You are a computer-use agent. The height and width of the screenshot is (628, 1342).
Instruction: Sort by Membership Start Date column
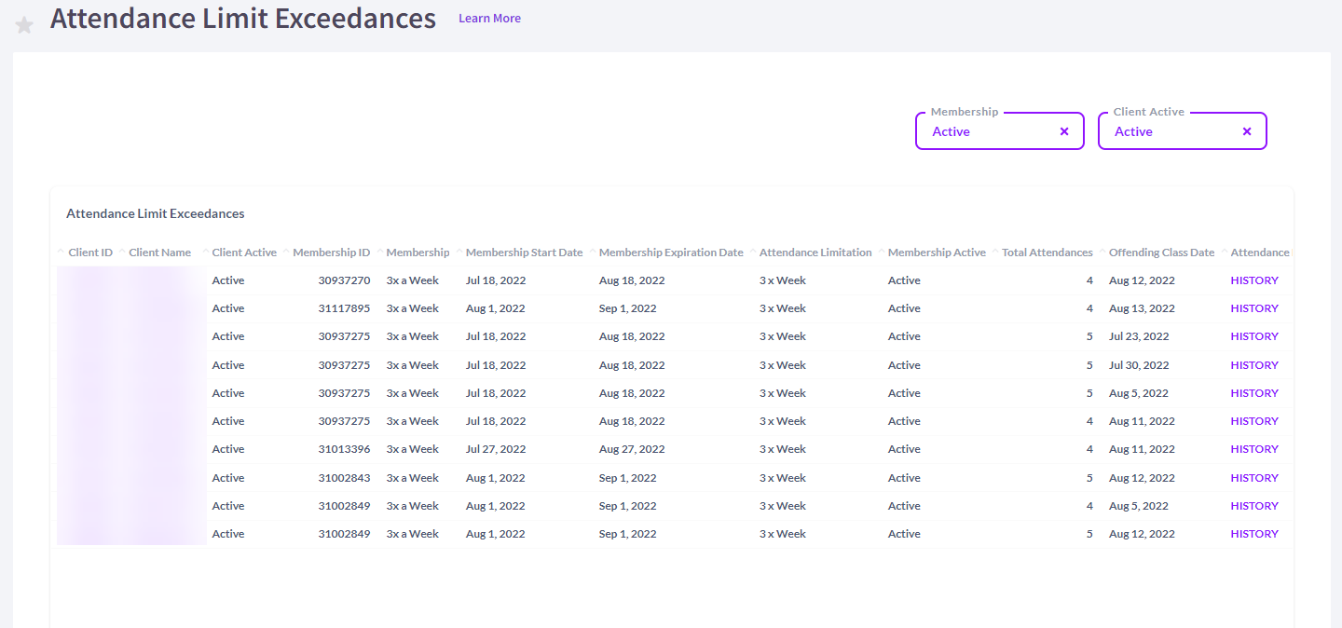(524, 253)
